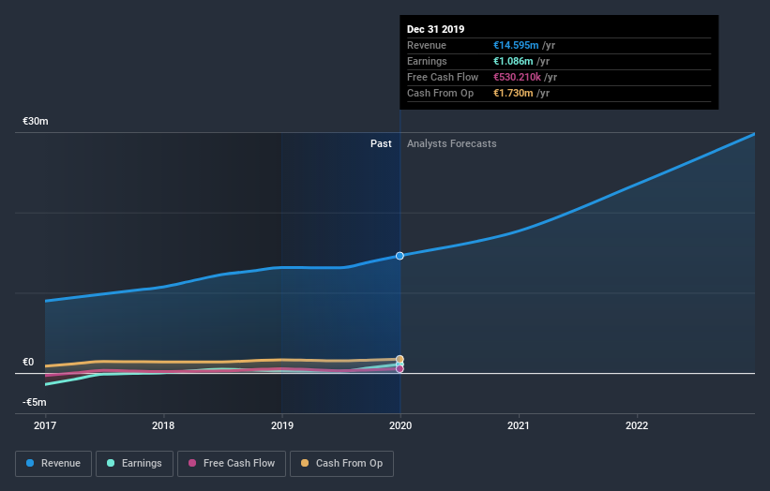Click the €30m y-axis label
Screen dimensions: 770x491
click(x=36, y=121)
